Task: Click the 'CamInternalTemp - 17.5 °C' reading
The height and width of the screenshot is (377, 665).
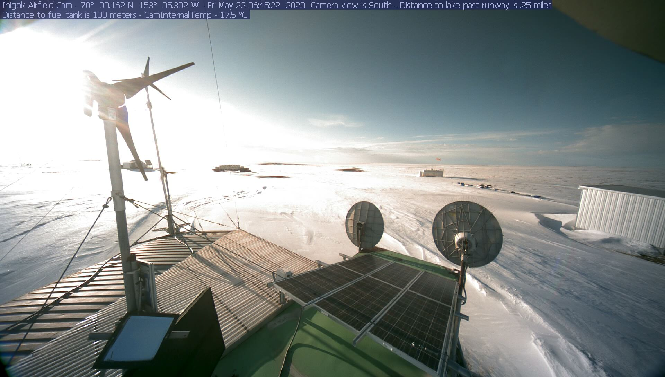Action: 196,15
